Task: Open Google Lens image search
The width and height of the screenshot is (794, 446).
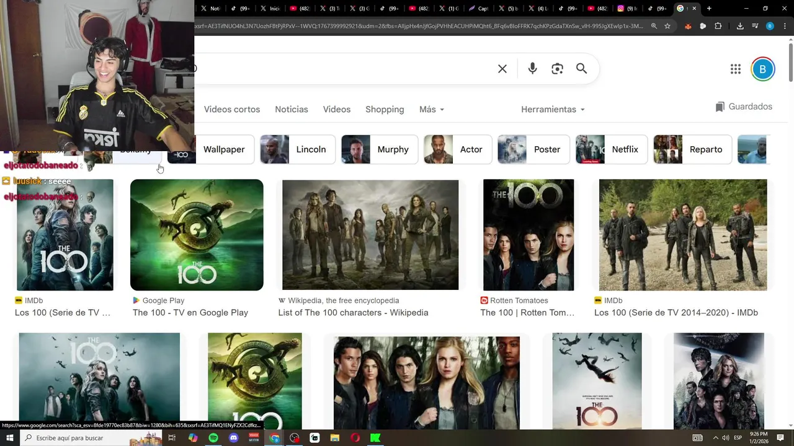Action: click(x=557, y=69)
